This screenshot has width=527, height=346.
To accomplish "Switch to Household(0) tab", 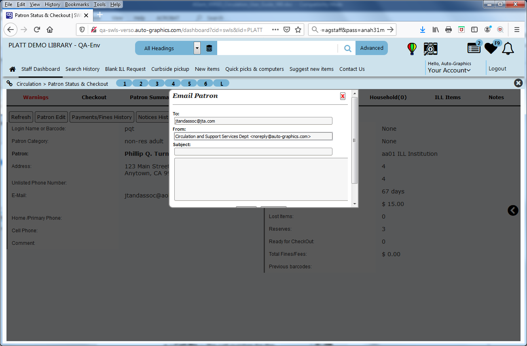I will click(x=388, y=98).
